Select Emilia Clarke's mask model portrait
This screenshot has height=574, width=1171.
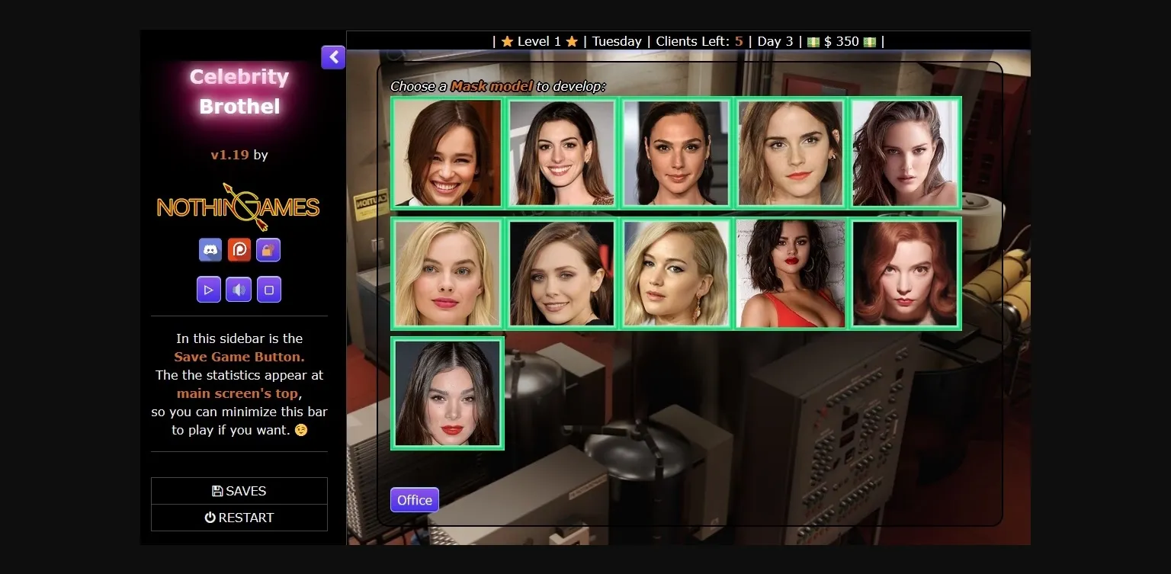point(448,152)
